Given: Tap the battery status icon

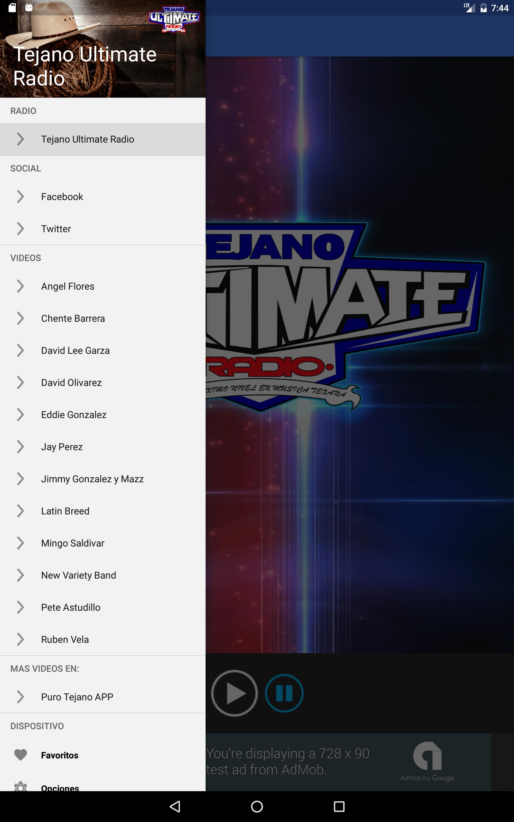Looking at the screenshot, I should (483, 7).
